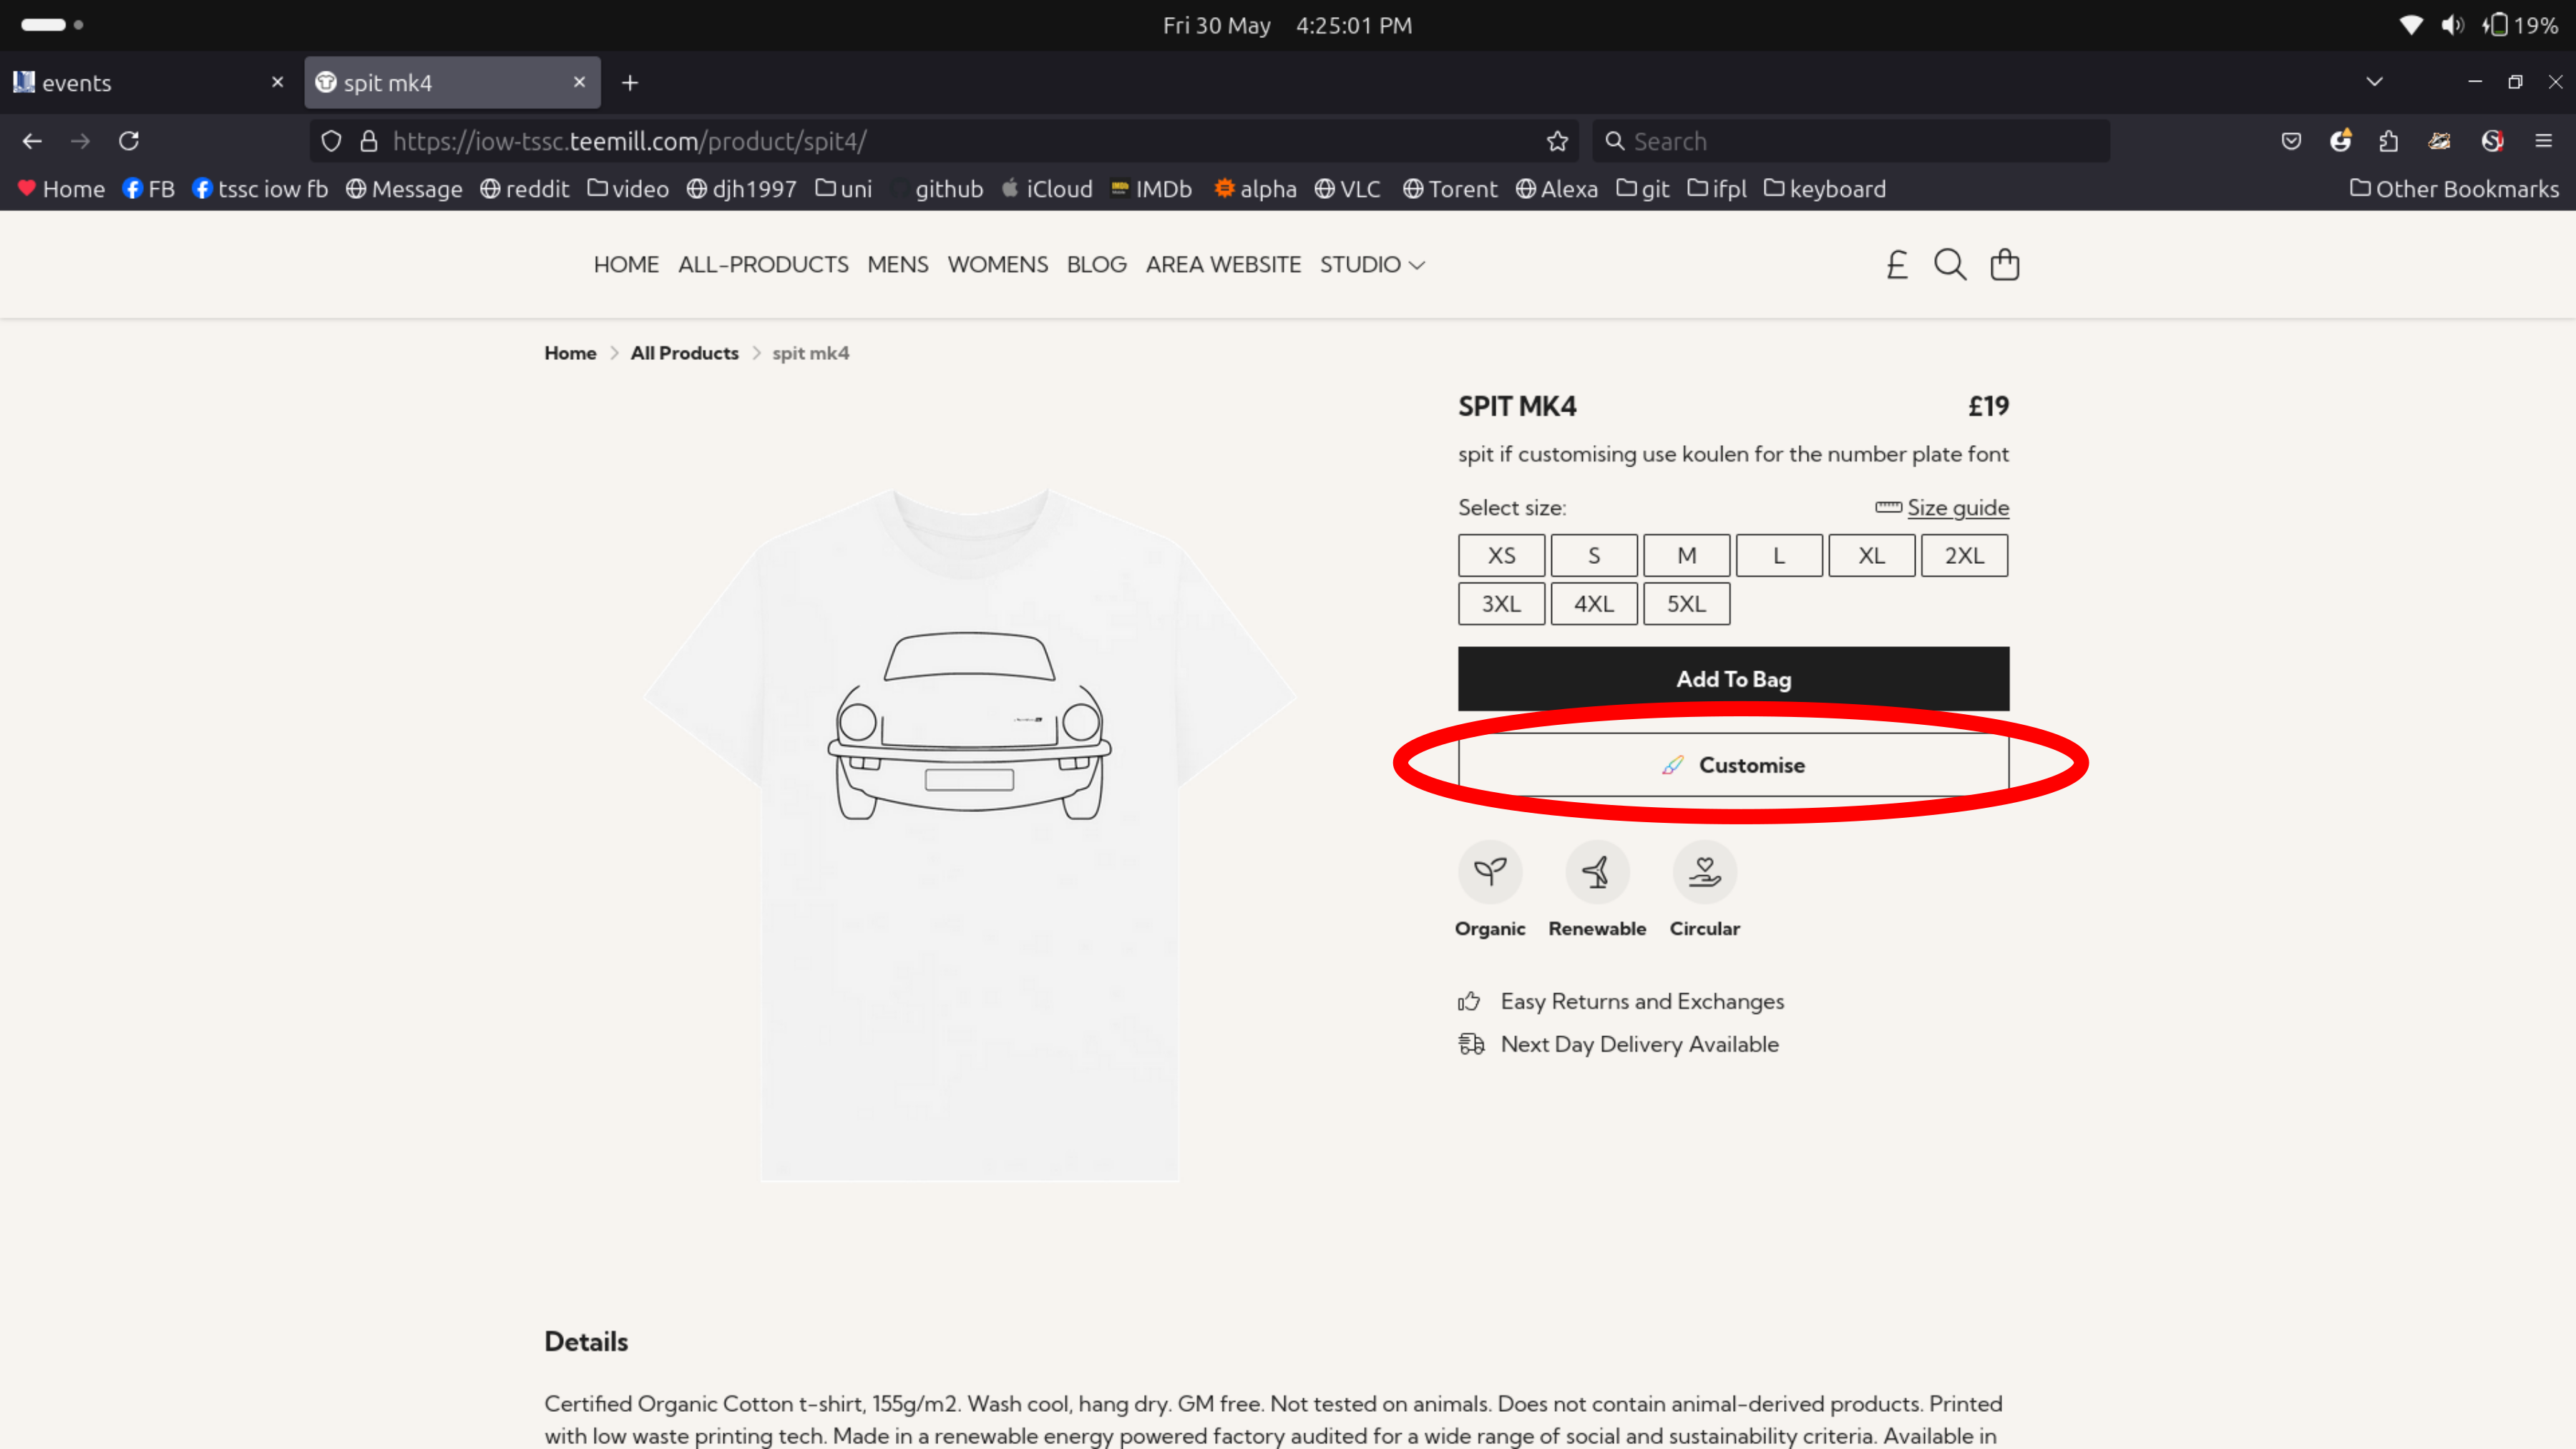
Task: Open the Firefox hamburger menu
Action: (2543, 141)
